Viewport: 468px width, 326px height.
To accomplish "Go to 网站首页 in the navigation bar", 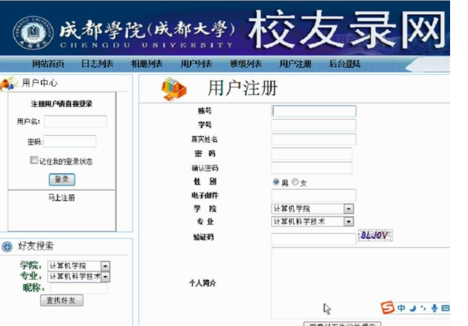I will [x=48, y=64].
